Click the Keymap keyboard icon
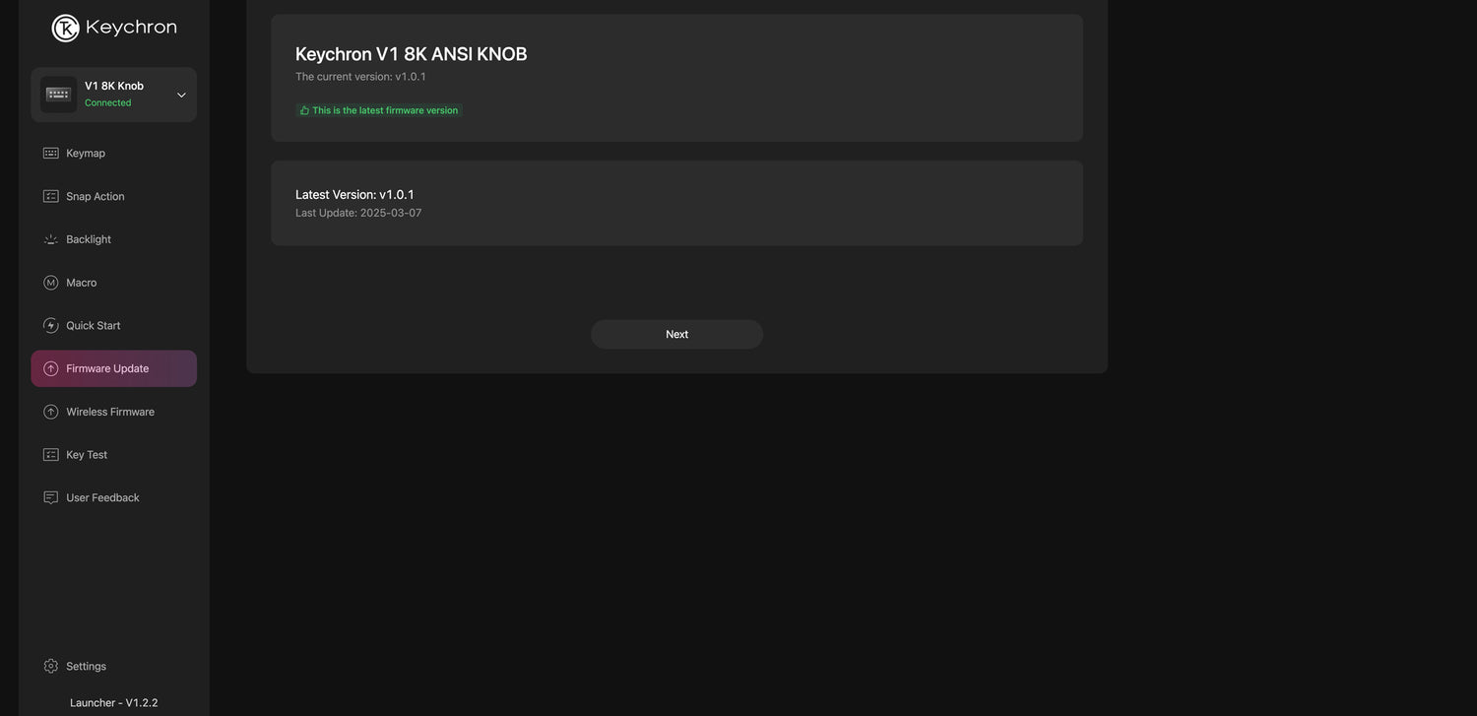The height and width of the screenshot is (716, 1477). pos(50,153)
